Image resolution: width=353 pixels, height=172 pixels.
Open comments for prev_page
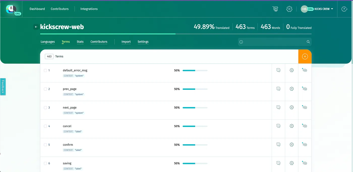pyautogui.click(x=278, y=89)
